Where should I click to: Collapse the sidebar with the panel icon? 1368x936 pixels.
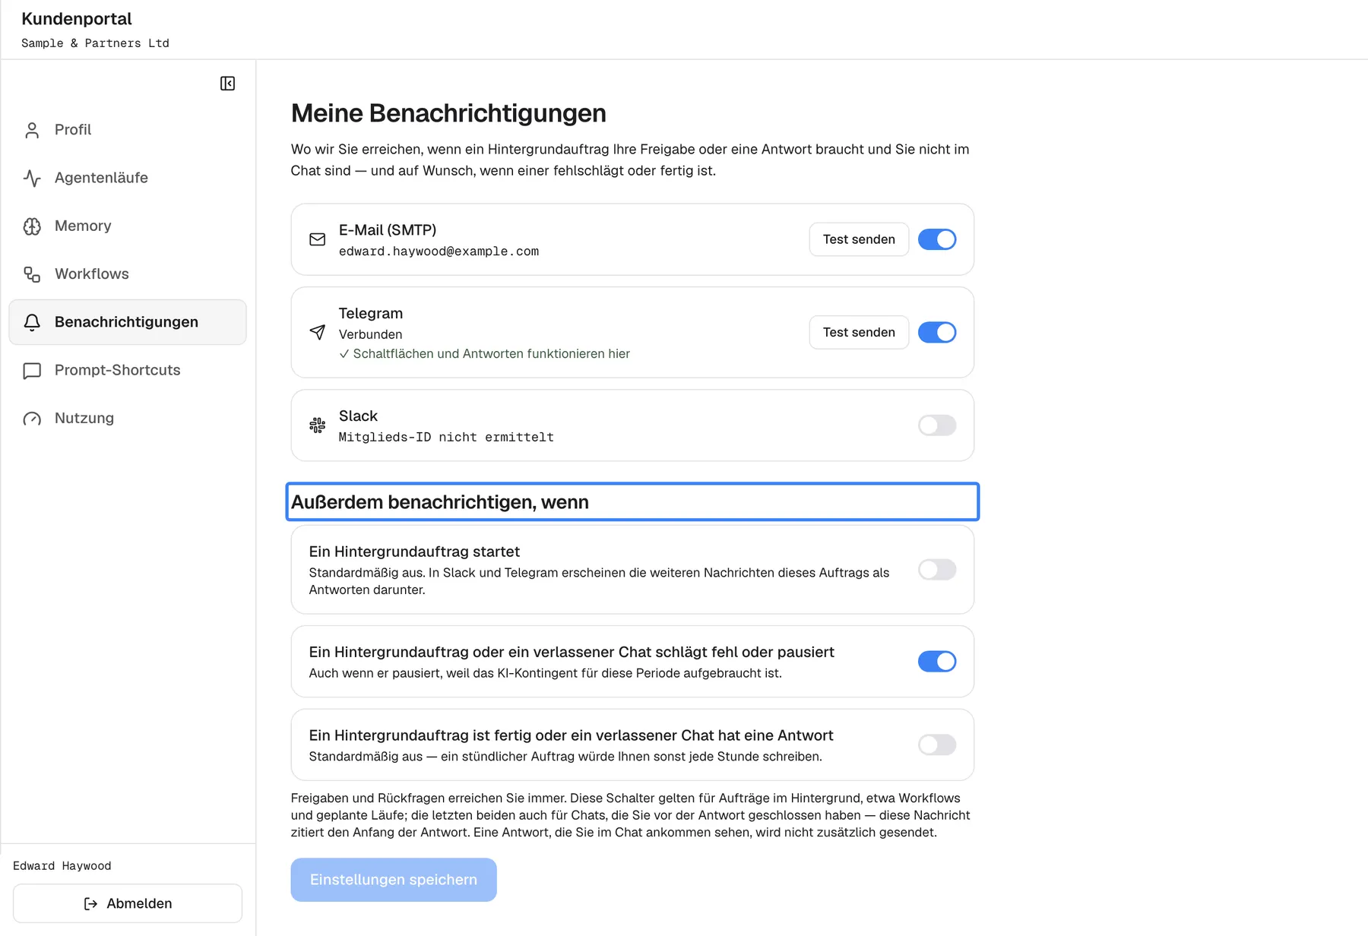pos(227,84)
